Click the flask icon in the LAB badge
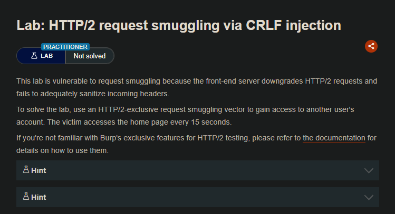395x214 pixels. [x=34, y=56]
